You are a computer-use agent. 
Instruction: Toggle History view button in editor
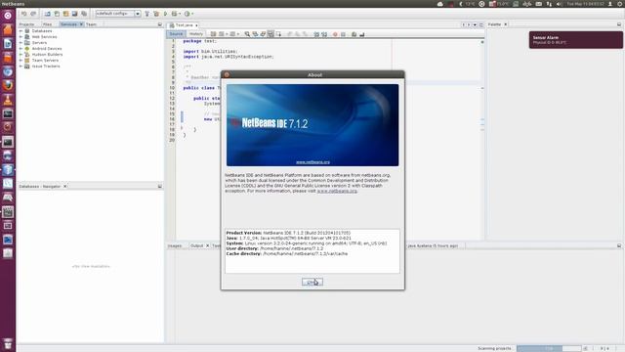(195, 34)
